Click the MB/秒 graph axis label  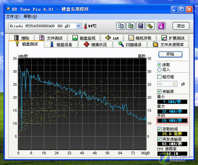click(23, 56)
